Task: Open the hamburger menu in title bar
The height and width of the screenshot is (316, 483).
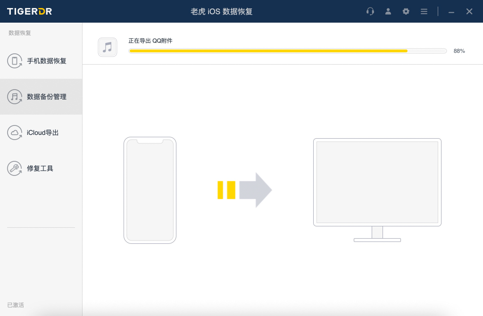Action: (424, 11)
